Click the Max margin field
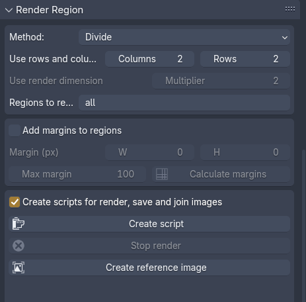The height and width of the screenshot is (302, 306). [77, 174]
